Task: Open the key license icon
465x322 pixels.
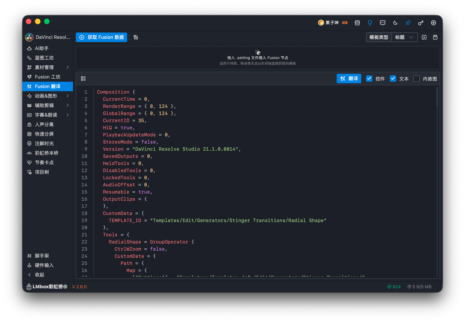Action: pyautogui.click(x=421, y=23)
